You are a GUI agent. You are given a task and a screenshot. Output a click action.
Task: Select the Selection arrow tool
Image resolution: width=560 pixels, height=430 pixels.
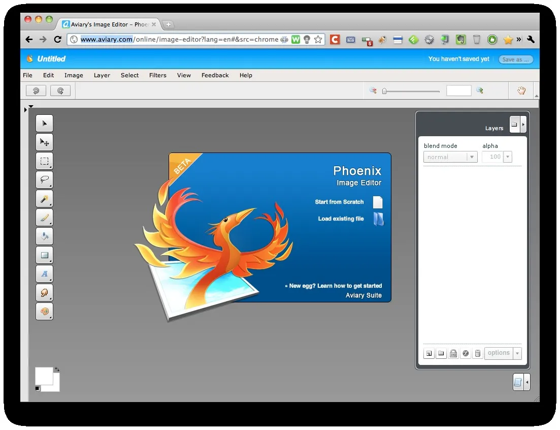pyautogui.click(x=44, y=124)
